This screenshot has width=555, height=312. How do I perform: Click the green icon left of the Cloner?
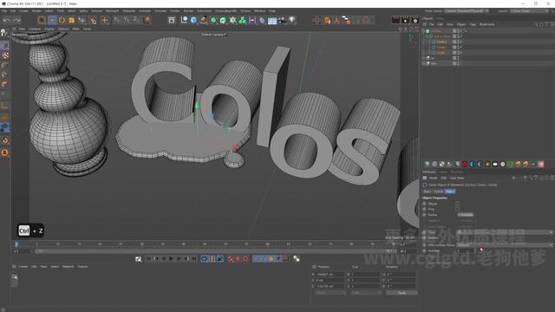pyautogui.click(x=232, y=21)
